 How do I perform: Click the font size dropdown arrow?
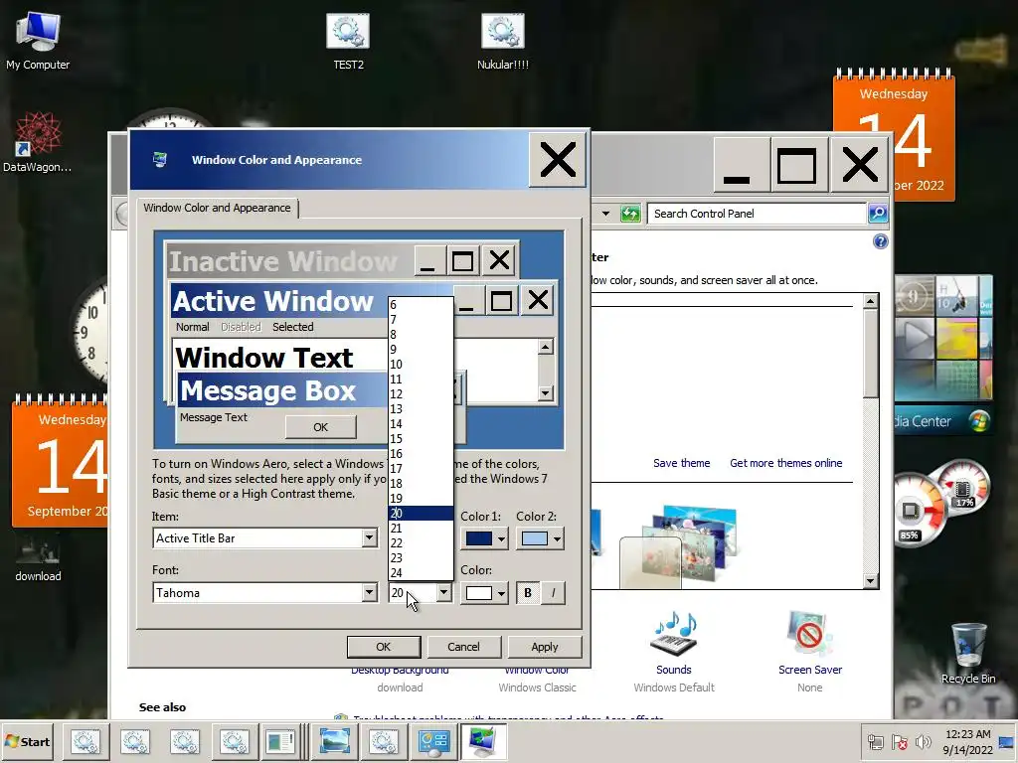pos(443,592)
